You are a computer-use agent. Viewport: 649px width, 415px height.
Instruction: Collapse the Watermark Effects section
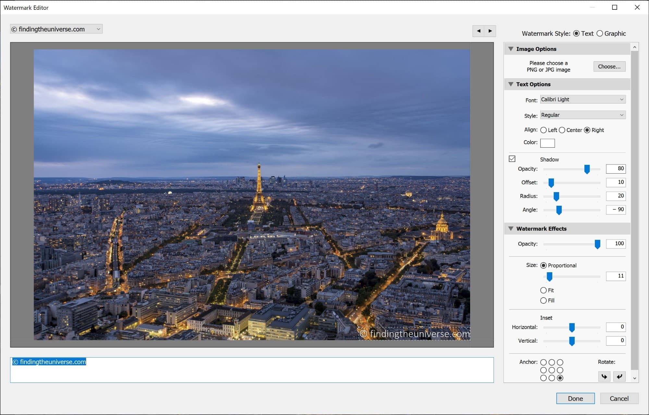point(511,228)
